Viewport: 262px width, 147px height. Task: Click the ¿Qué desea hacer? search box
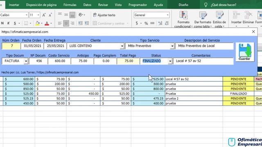pos(224,5)
